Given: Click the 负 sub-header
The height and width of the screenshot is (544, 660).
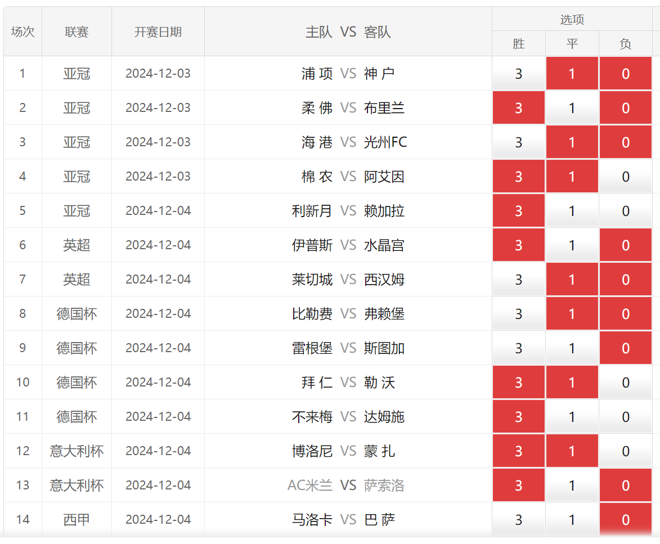Looking at the screenshot, I should point(626,44).
